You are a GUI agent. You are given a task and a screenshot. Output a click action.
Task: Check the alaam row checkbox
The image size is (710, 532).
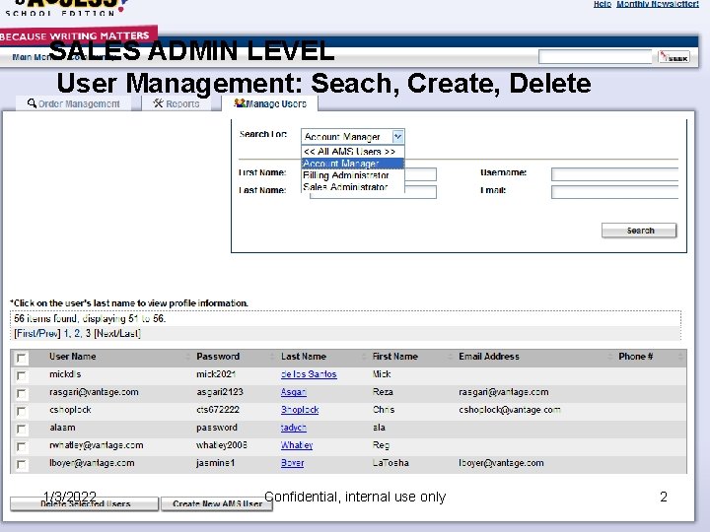click(21, 429)
